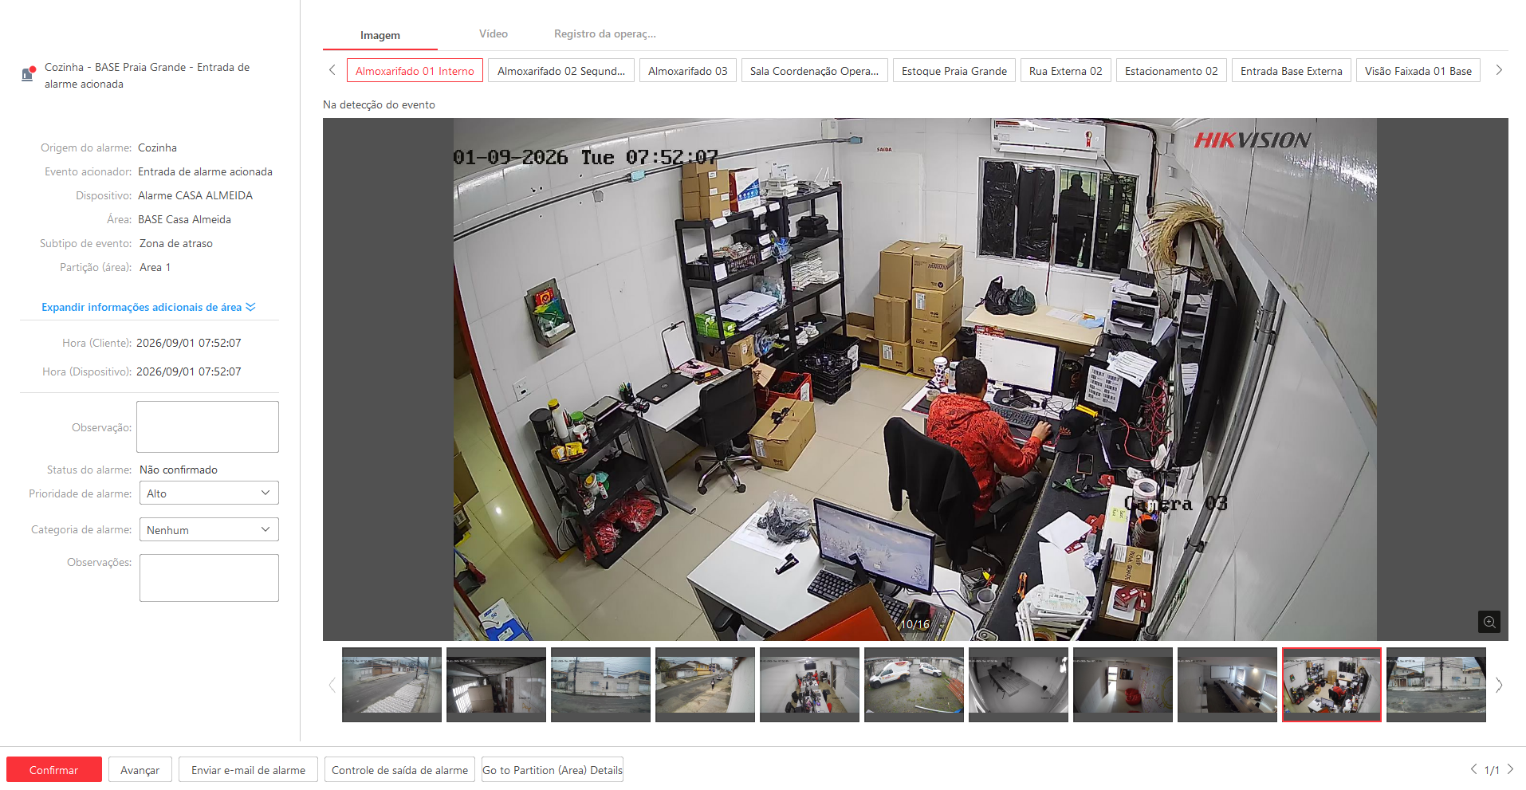Screen dimensions: 1526x790
Task: Click Enviar e-mail de alarme button
Action: 248,769
